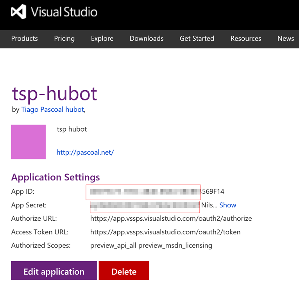Click the red Delete button

[x=124, y=271]
